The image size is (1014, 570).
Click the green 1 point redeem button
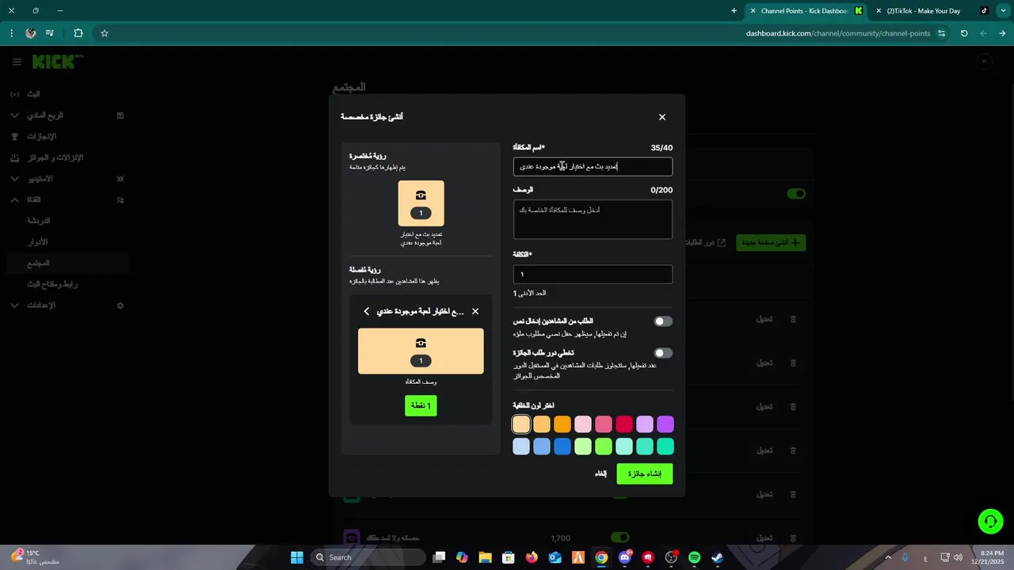(421, 405)
